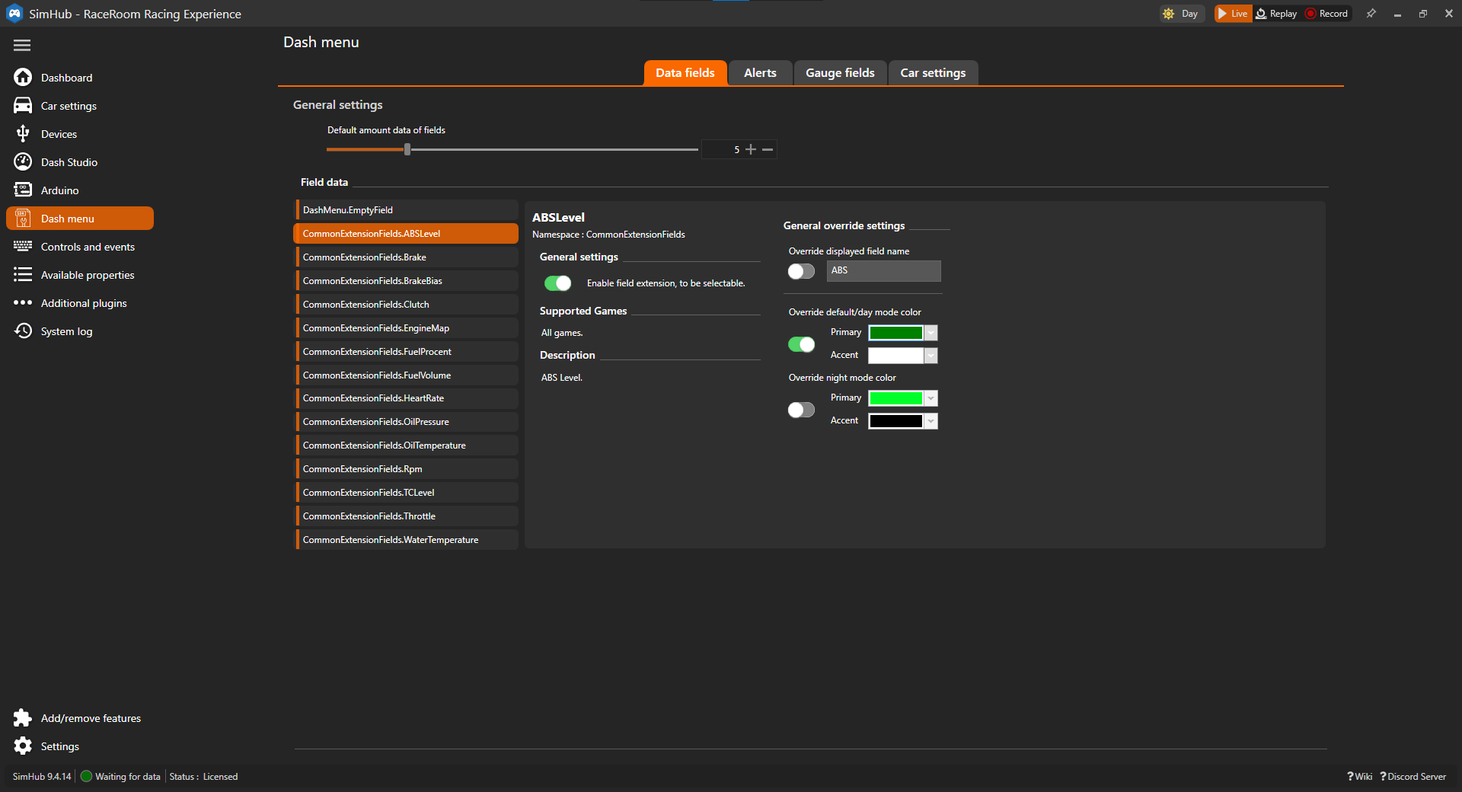Select CommonExtensionFields.ABSLevel row
Image resolution: width=1462 pixels, height=792 pixels.
point(407,234)
